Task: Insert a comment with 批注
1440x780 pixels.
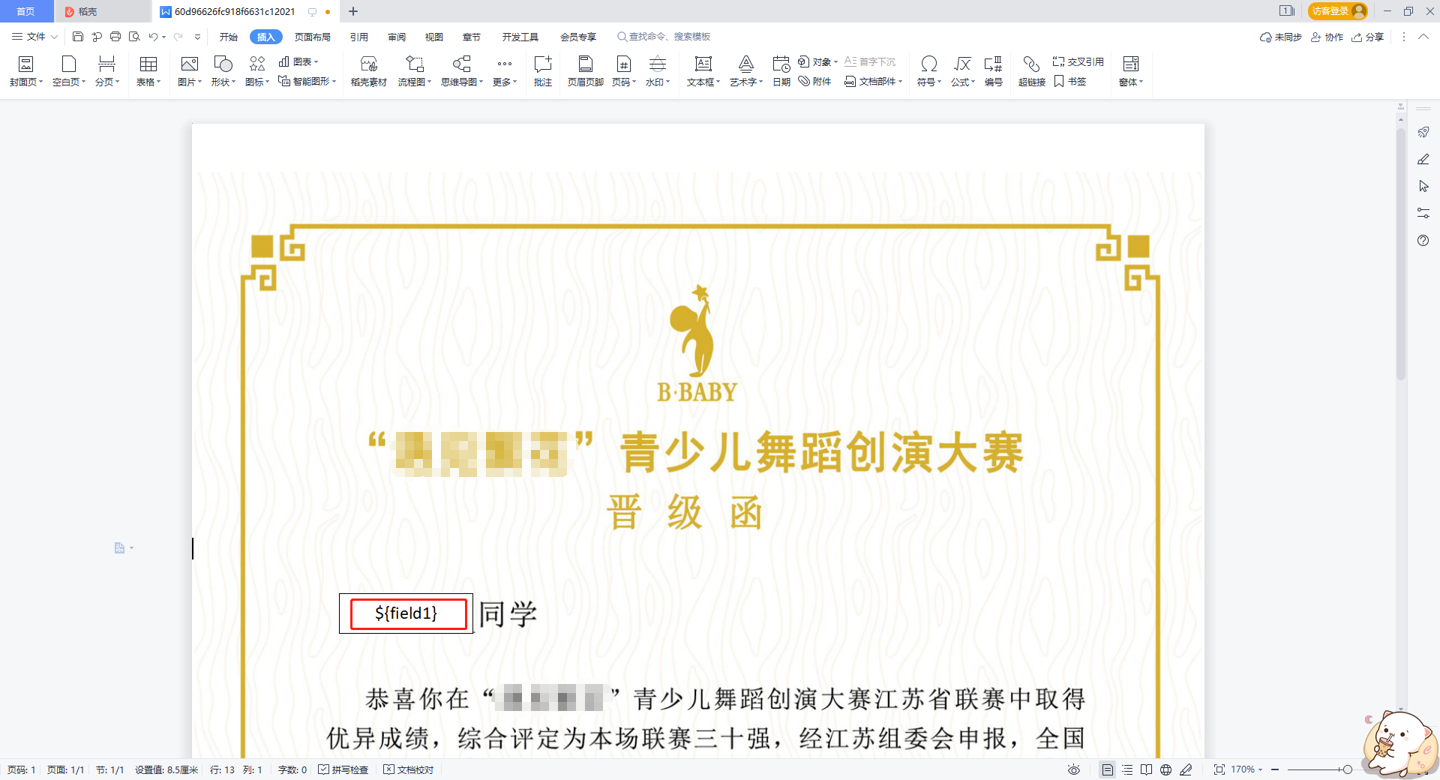Action: (x=543, y=72)
